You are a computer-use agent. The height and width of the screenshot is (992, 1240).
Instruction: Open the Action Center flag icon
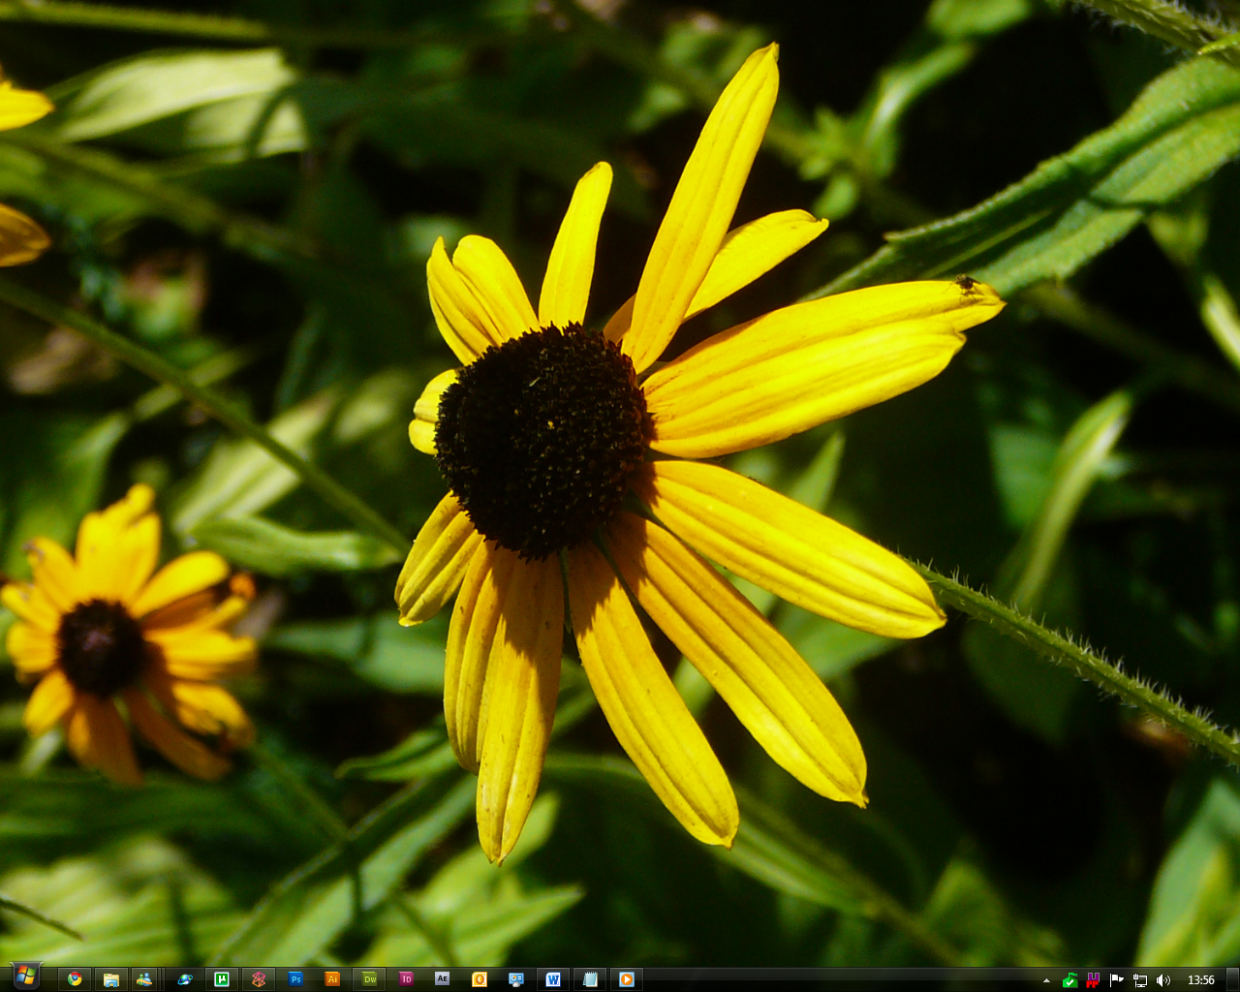click(x=1116, y=980)
